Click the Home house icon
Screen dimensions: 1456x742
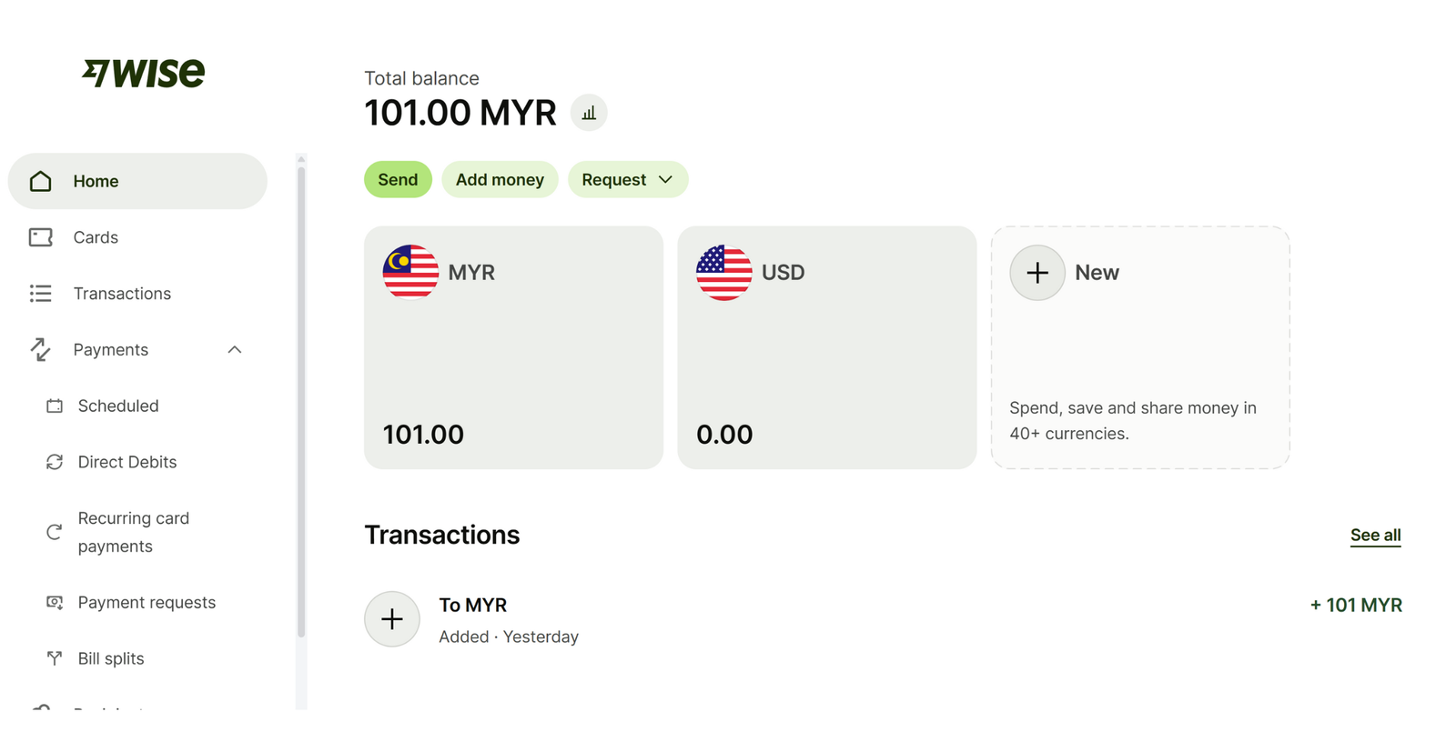click(x=41, y=181)
